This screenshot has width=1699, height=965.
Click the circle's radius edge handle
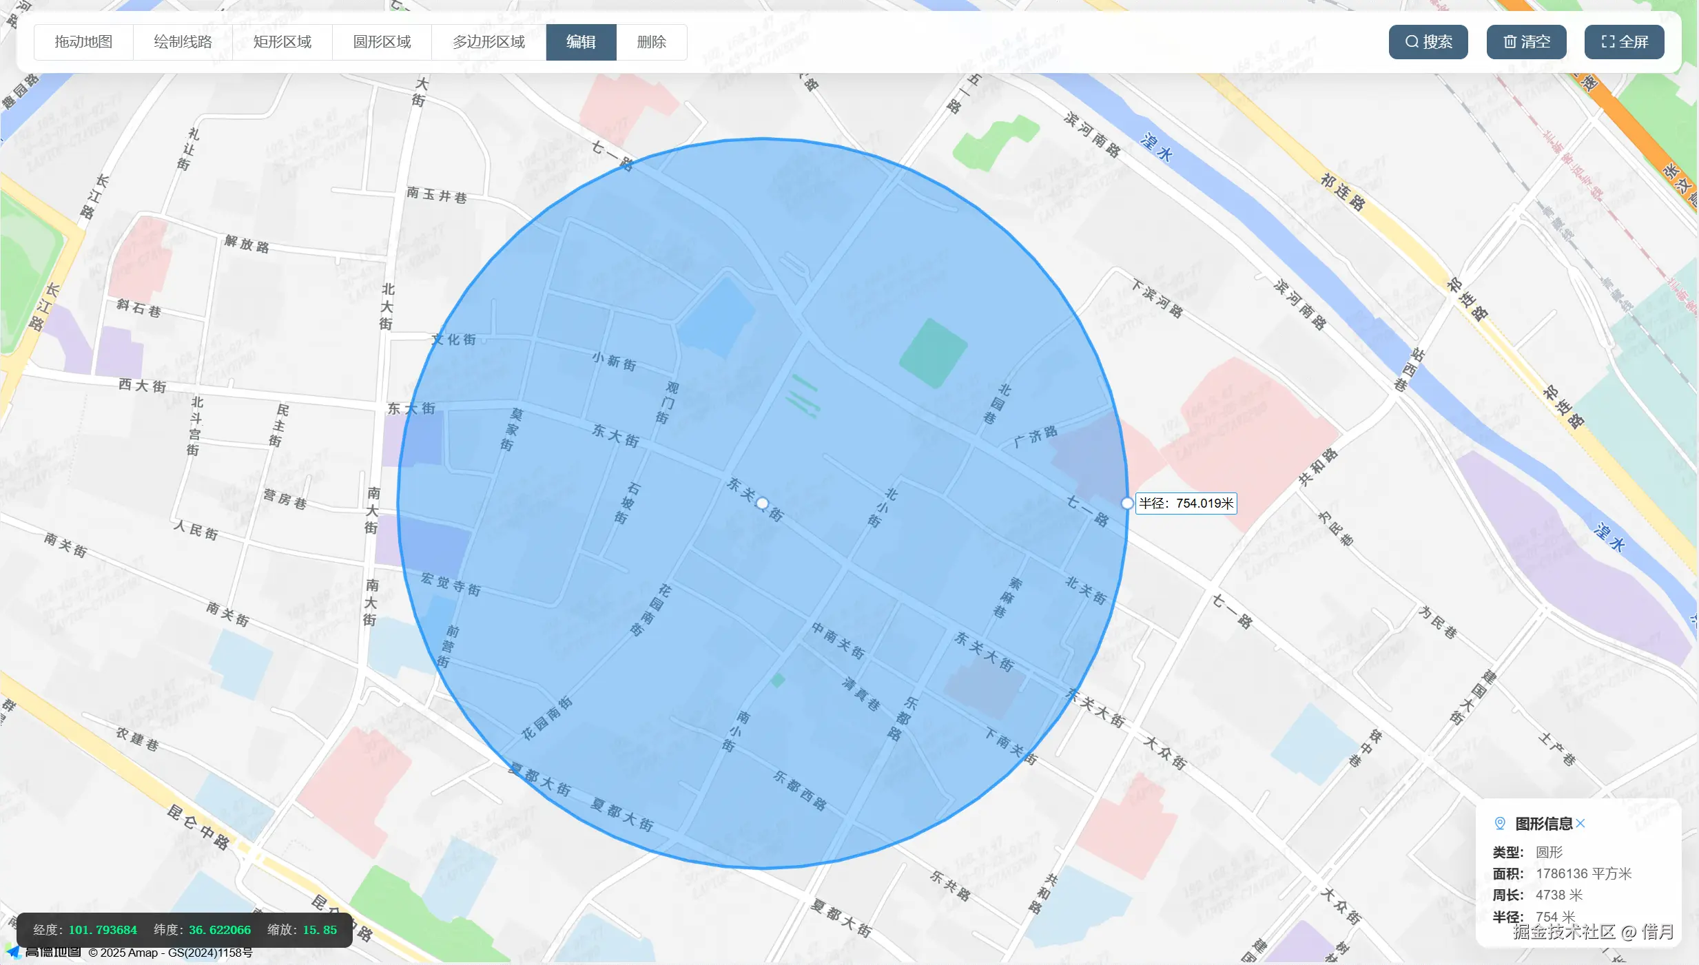(1127, 504)
